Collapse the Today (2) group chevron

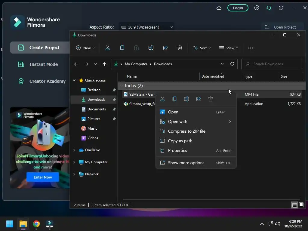121,86
